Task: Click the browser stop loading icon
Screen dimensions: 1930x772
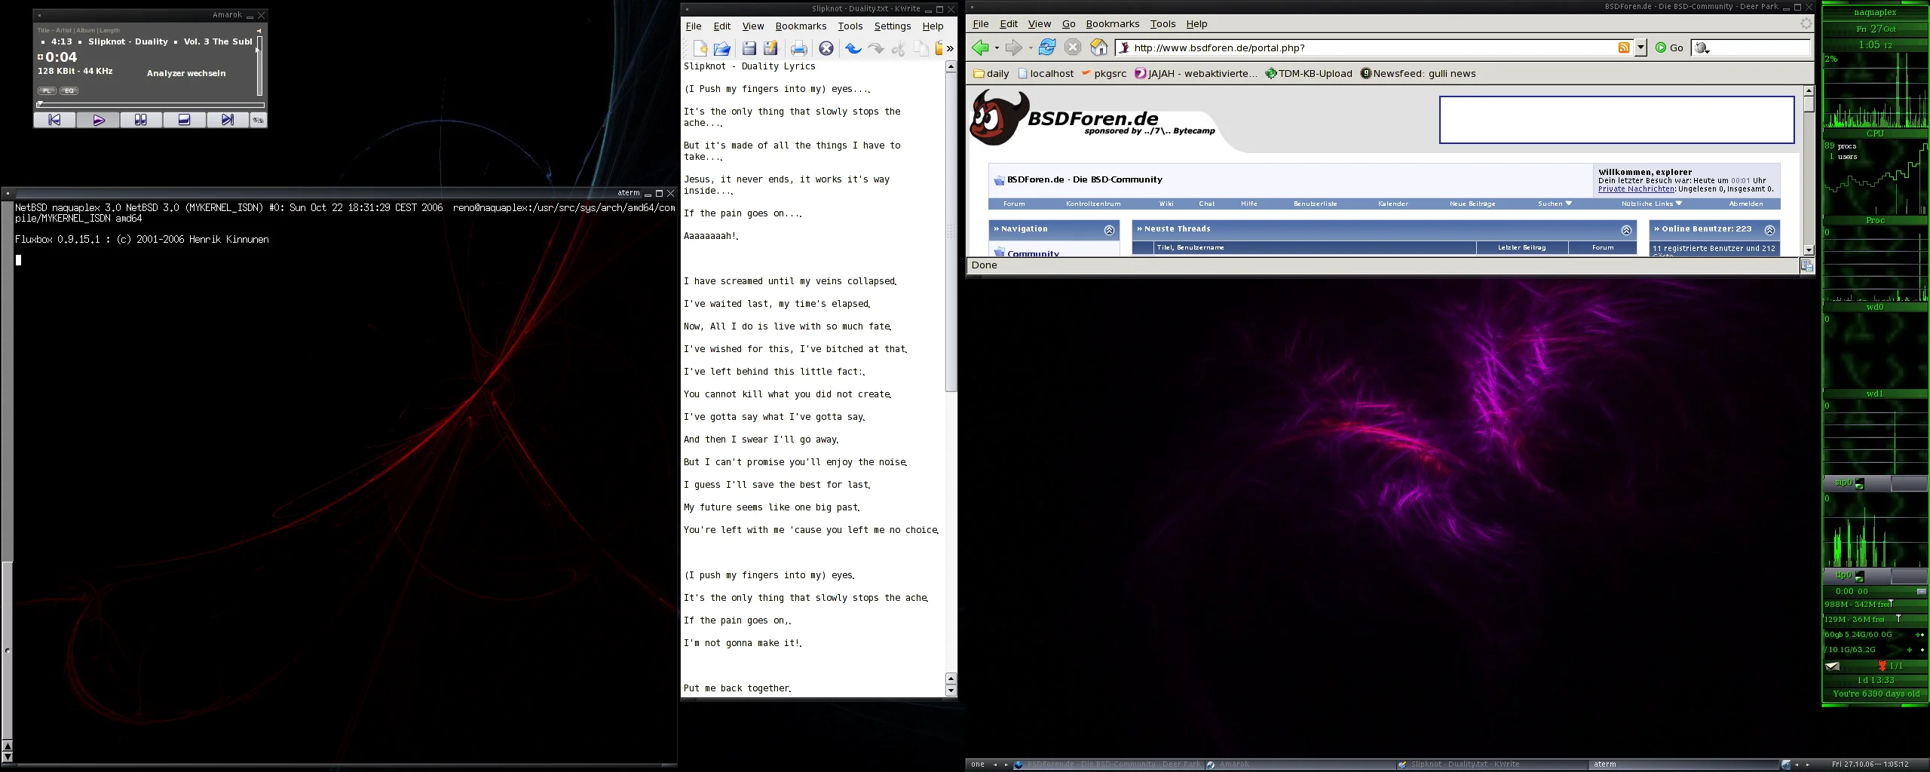Action: [x=1073, y=47]
